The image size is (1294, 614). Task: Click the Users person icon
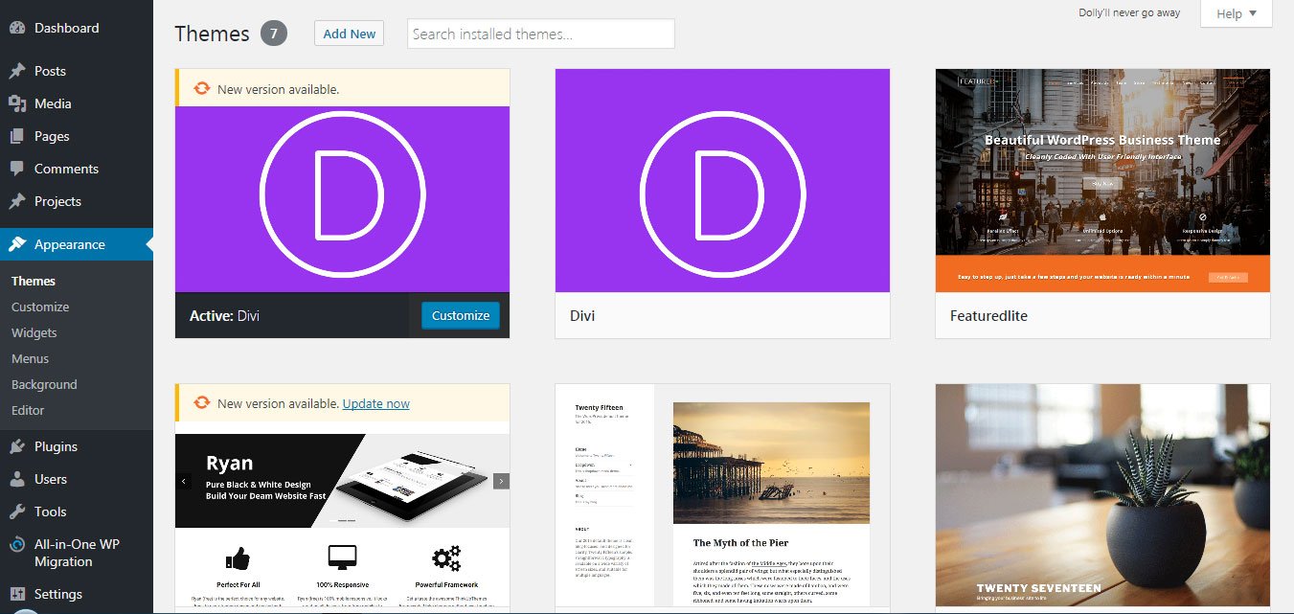point(17,479)
